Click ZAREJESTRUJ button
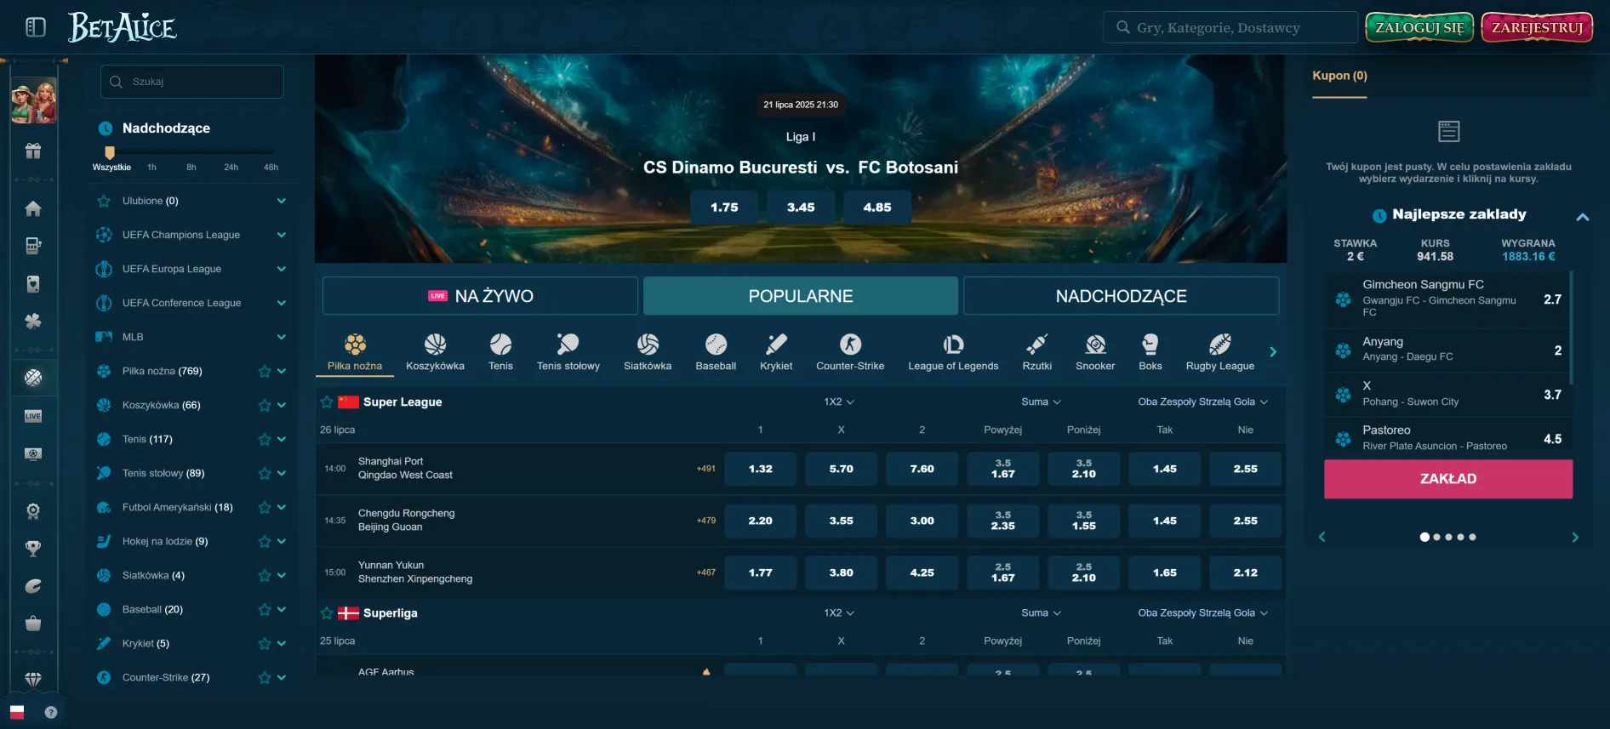 (x=1537, y=27)
